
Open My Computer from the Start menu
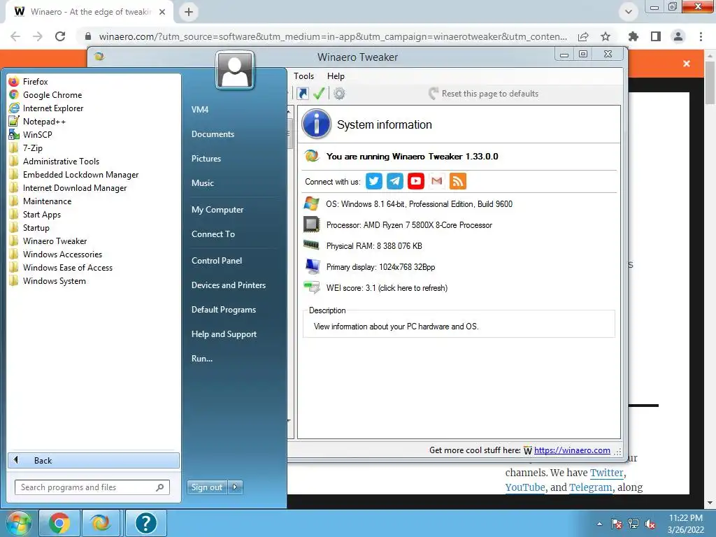pyautogui.click(x=217, y=210)
